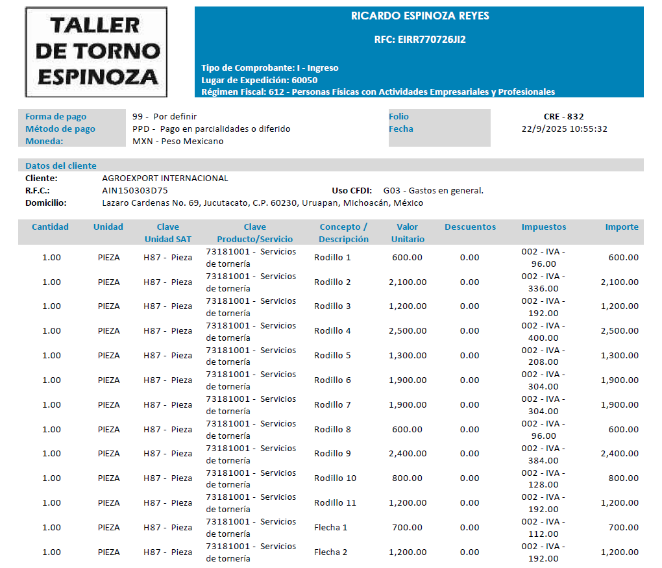Select the PPD payment method value
Viewport: 662px width, 568px height.
click(x=211, y=129)
